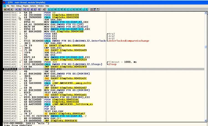Open the Threads window (T button)
This screenshot has width=208, height=126.
58,9
